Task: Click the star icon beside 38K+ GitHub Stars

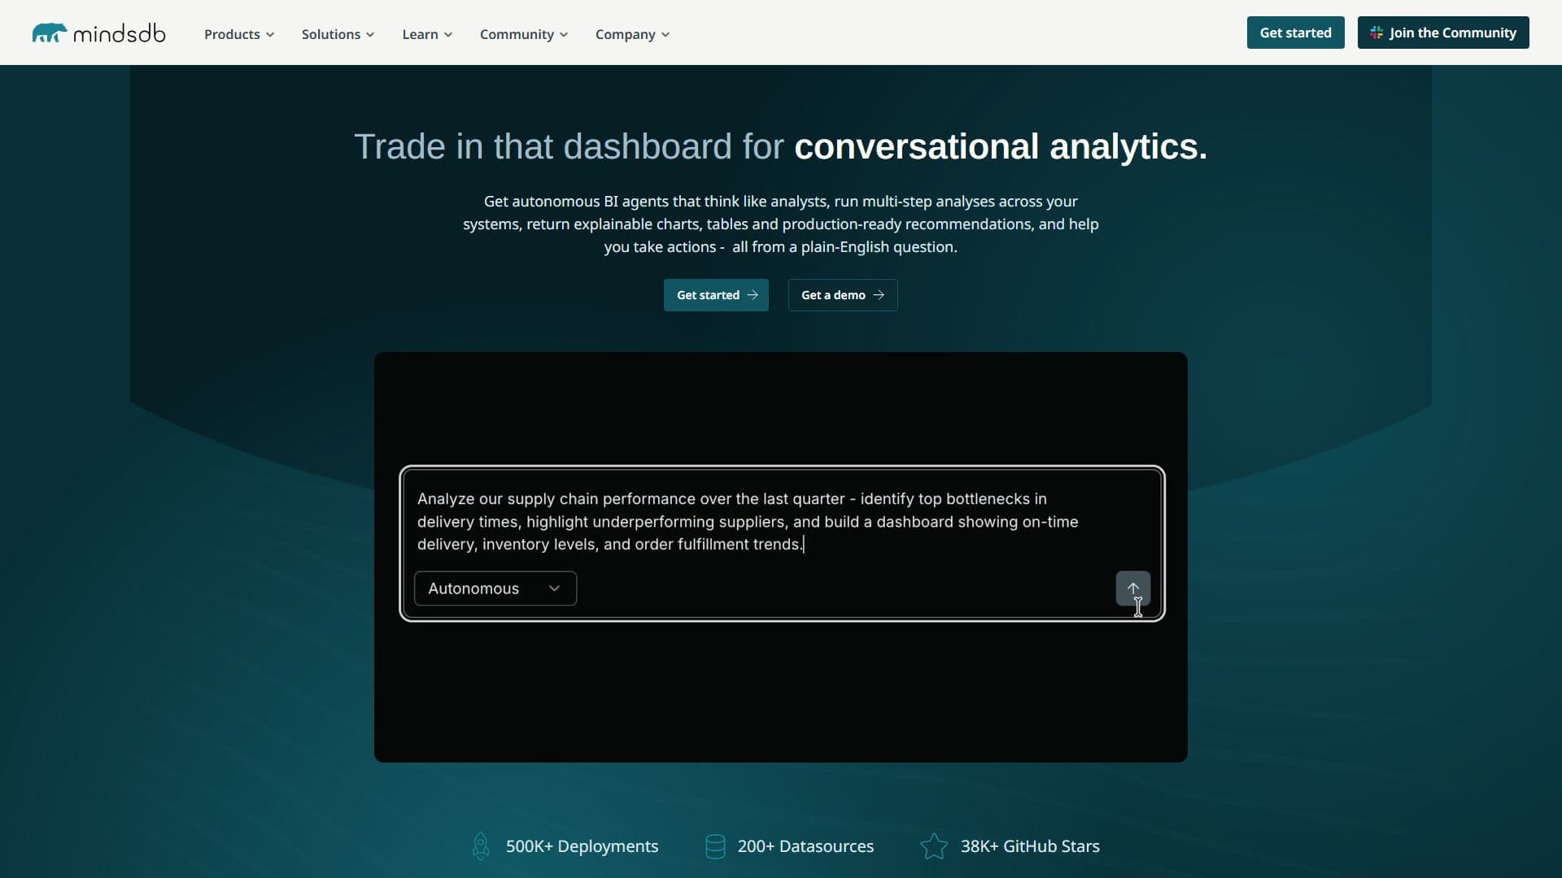Action: coord(934,846)
